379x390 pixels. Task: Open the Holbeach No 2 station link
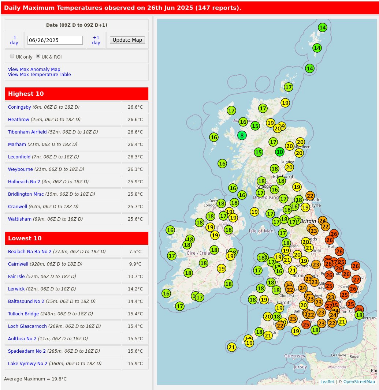click(x=24, y=181)
